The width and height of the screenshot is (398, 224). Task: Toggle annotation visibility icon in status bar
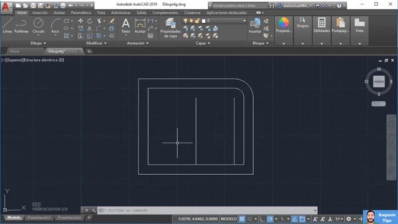[315, 218]
